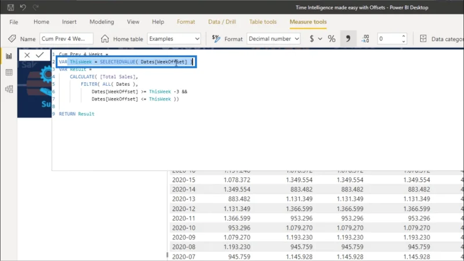Open the Data / Drill tab

pos(222,21)
